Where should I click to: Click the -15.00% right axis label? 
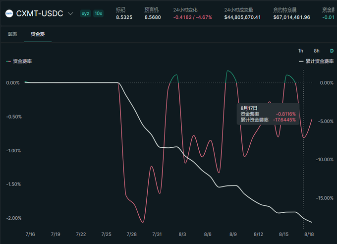coord(325,198)
